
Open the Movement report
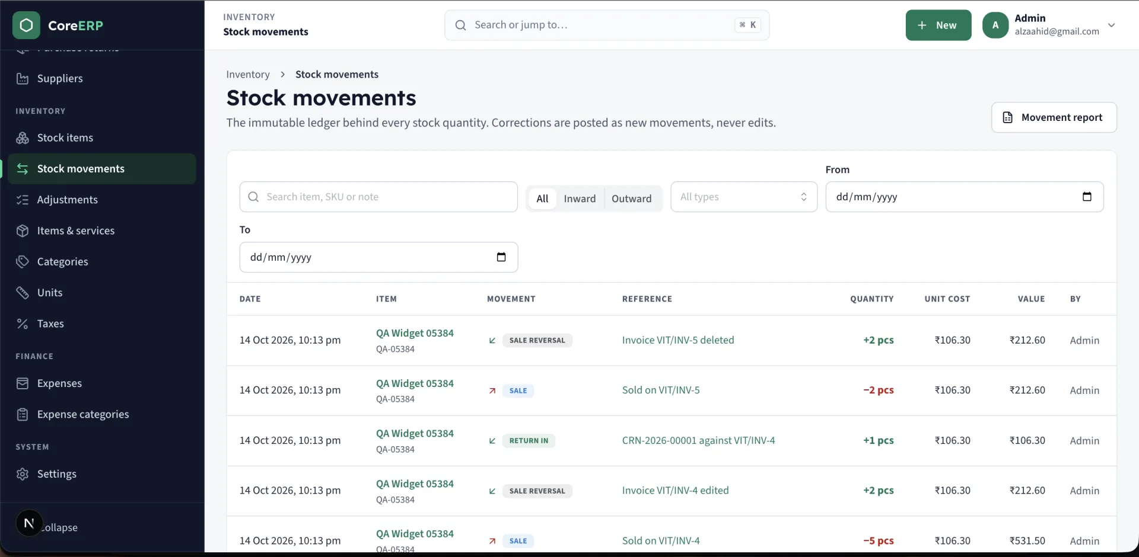[x=1054, y=117]
